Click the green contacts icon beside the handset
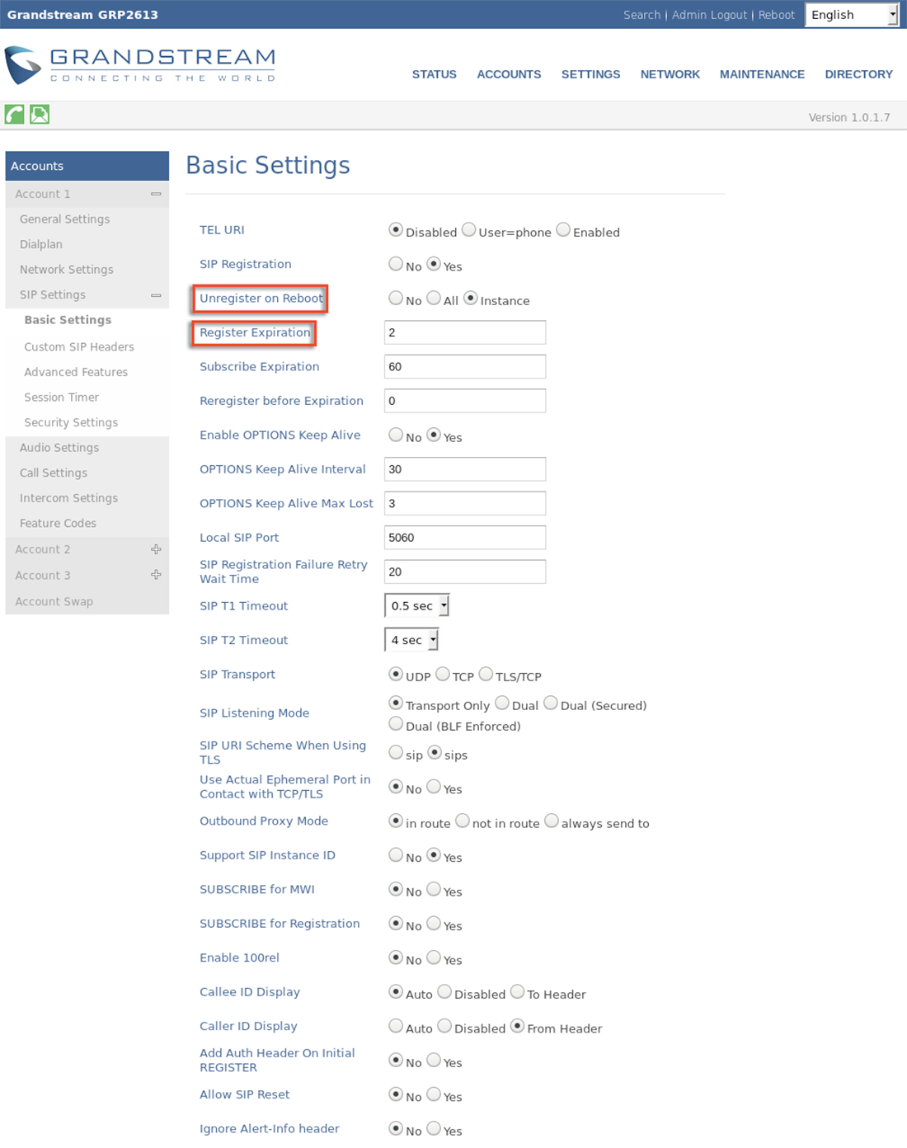Viewport: 907px width, 1148px height. 40,115
